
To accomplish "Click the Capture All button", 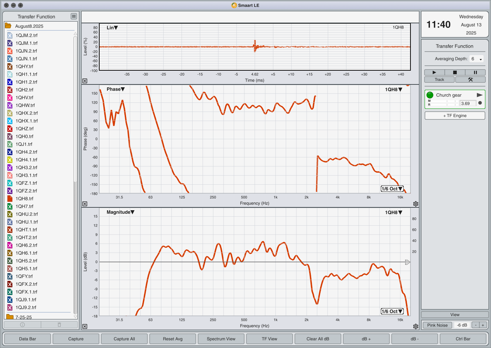I will [124, 339].
